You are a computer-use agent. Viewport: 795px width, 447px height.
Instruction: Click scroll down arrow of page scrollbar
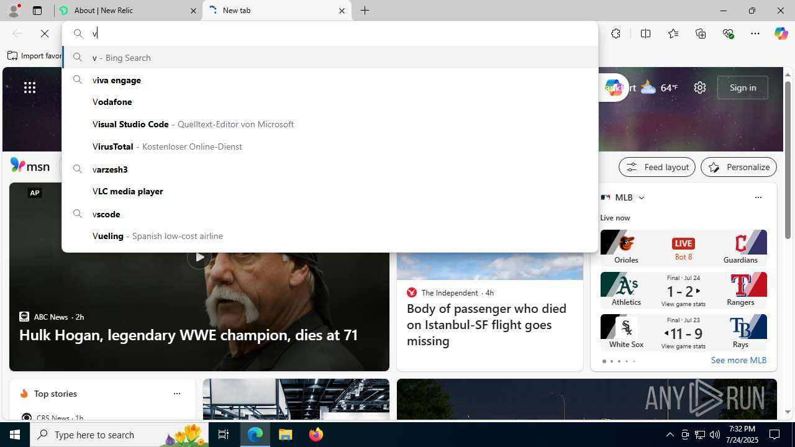coord(788,412)
